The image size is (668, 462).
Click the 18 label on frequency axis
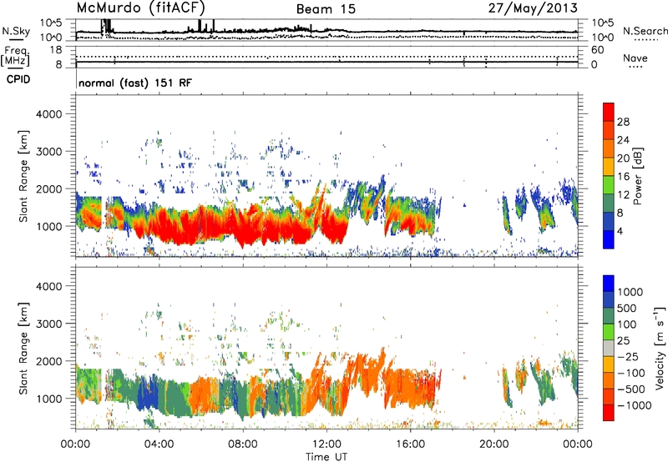coord(56,50)
